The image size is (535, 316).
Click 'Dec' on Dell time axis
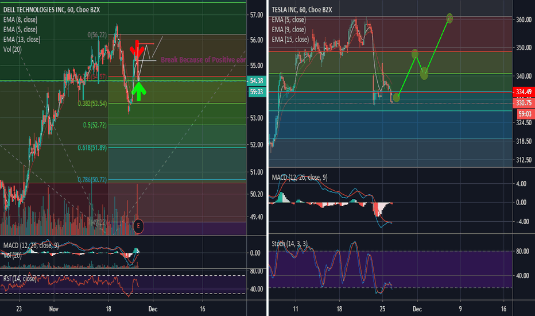(153, 309)
